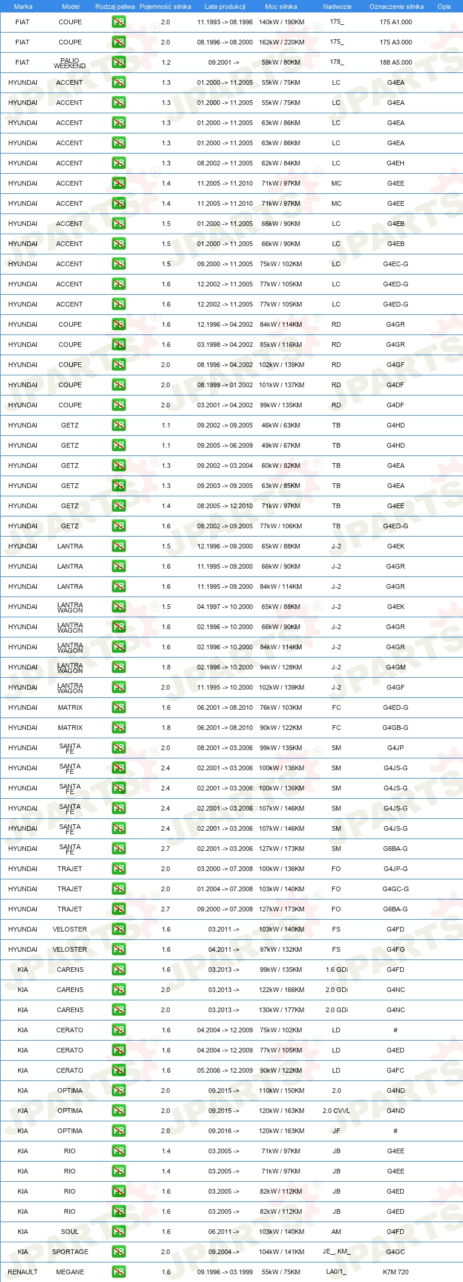Click fuel icon in Kia Sportage row
This screenshot has height=1282, width=463.
(118, 1252)
